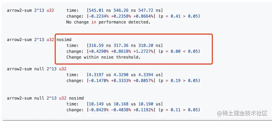Click the "arrow2-sum null 2^13 u32 nosimd" heading
This screenshot has height=121, width=272.
tap(45, 98)
